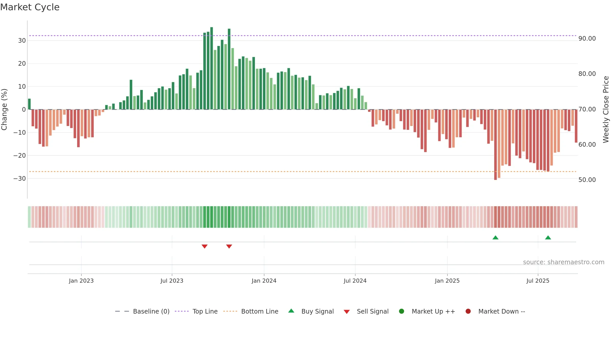Toggle the Market Down -- legend entry
The width and height of the screenshot is (613, 345).
click(495, 311)
